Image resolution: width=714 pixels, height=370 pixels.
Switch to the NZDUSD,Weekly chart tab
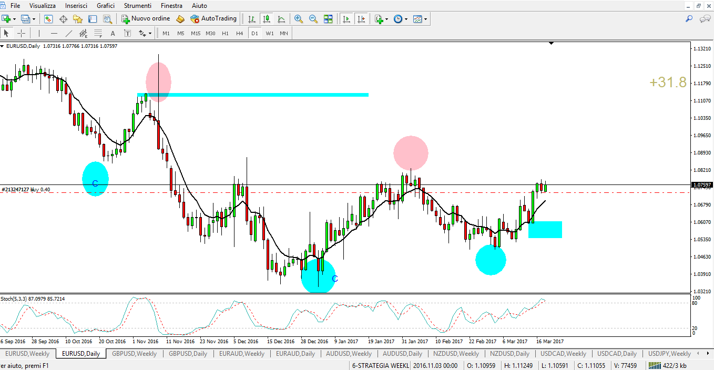point(456,354)
